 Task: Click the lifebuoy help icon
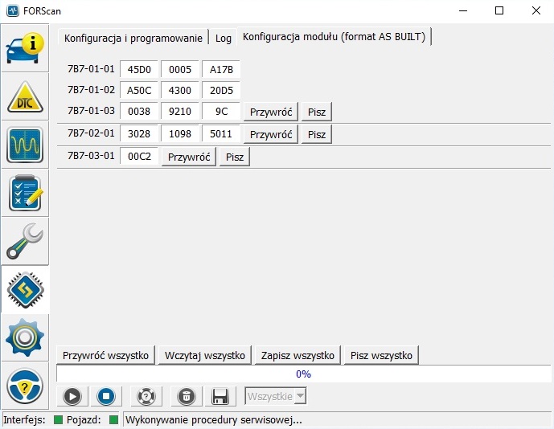click(146, 396)
